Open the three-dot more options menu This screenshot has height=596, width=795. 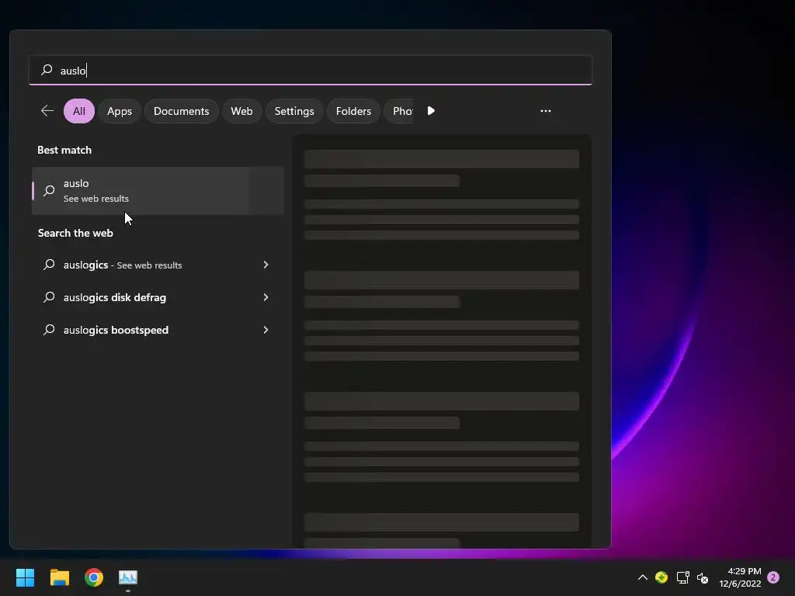546,111
